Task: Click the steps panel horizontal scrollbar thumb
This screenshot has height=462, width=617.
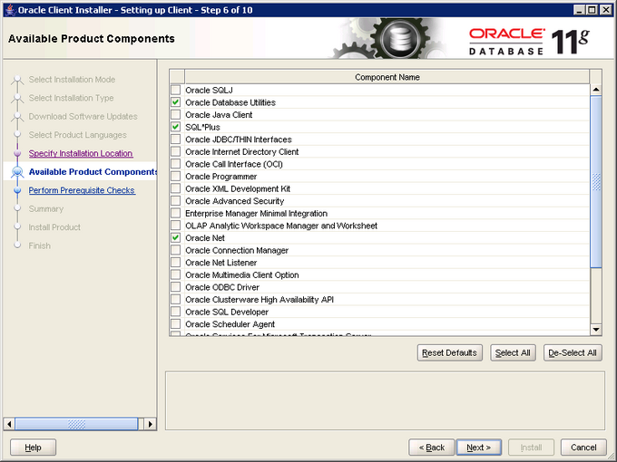Action: [x=76, y=424]
